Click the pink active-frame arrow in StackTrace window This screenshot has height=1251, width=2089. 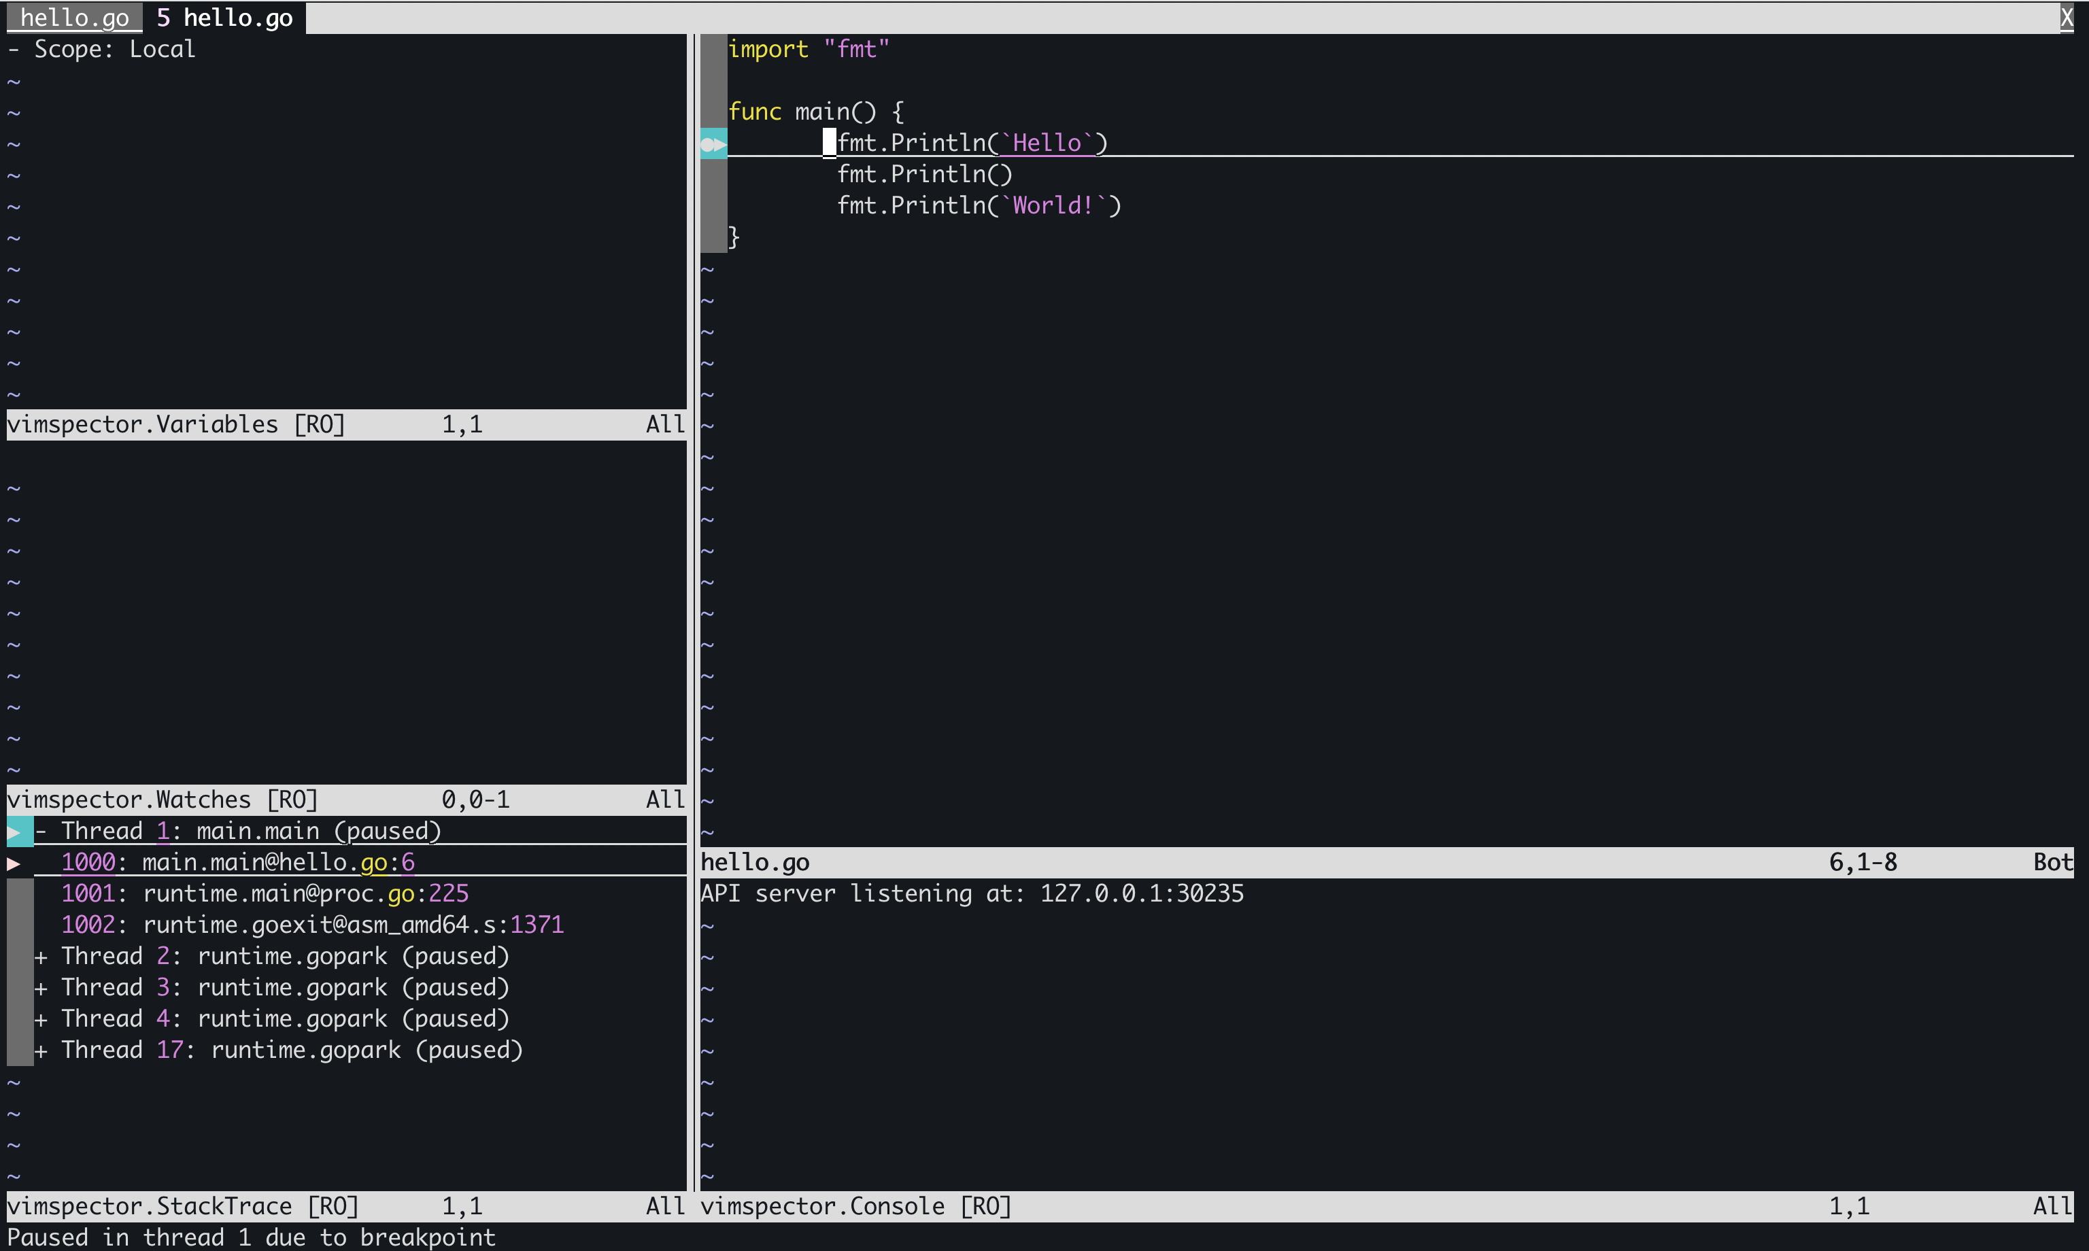(14, 862)
